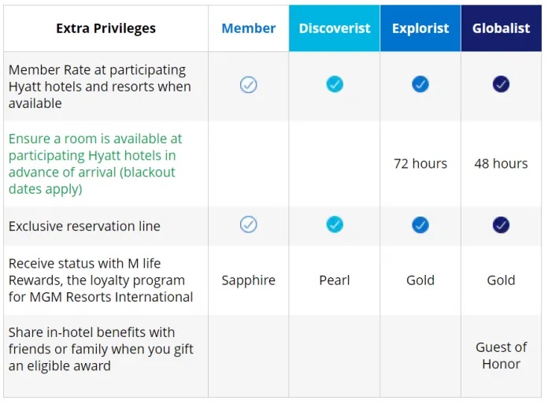Select the Globalist tier header
Viewport: 548px width, 404px height.
pos(502,28)
